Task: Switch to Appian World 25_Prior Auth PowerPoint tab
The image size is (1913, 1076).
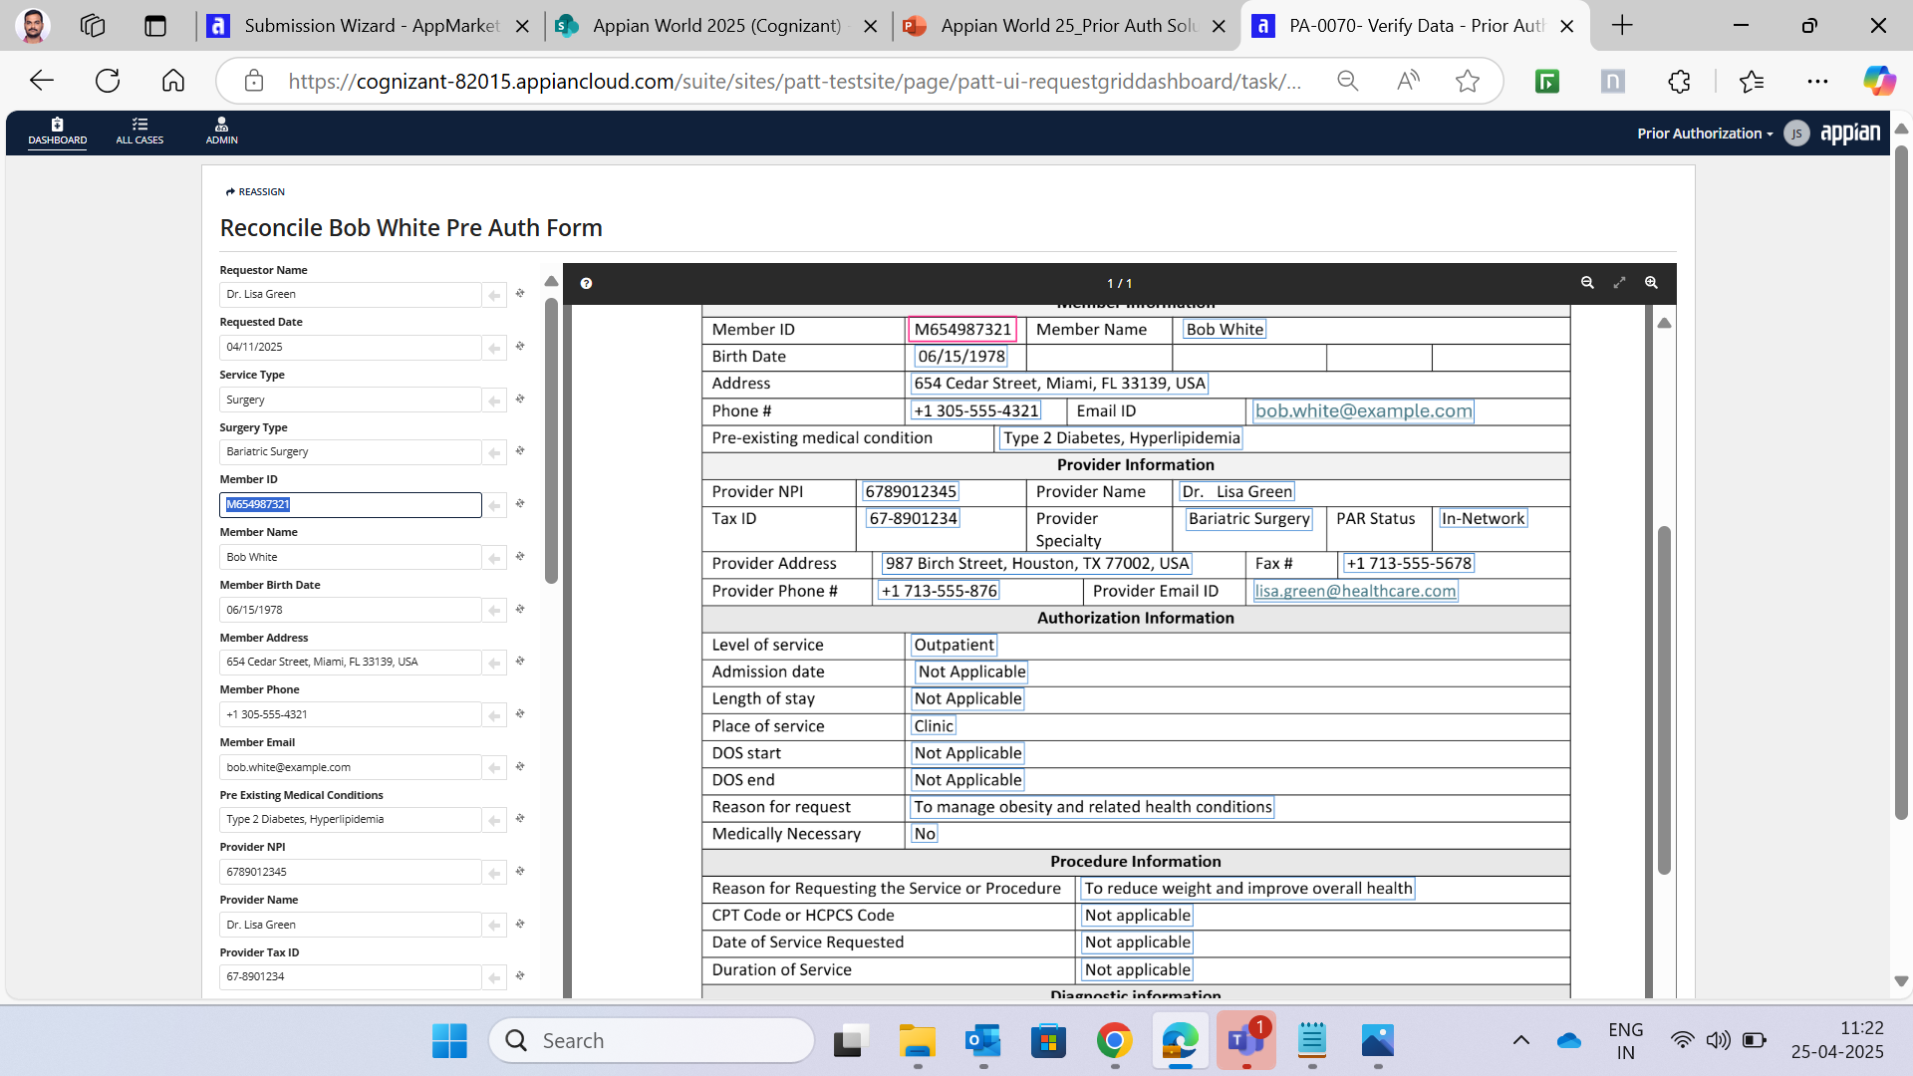Action: pos(1066,26)
